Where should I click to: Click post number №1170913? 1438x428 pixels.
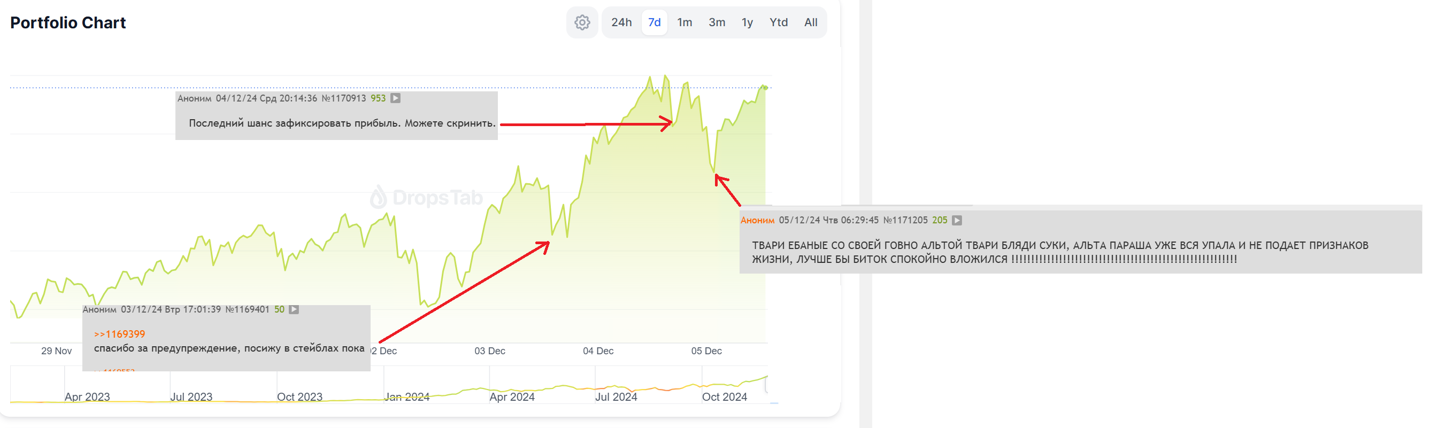(344, 98)
